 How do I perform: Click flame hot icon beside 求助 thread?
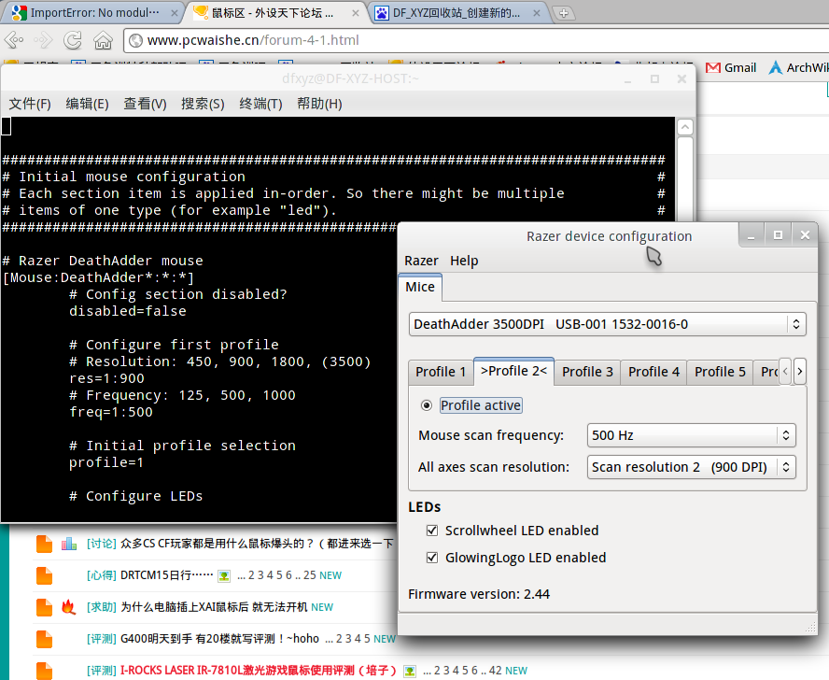(x=69, y=607)
